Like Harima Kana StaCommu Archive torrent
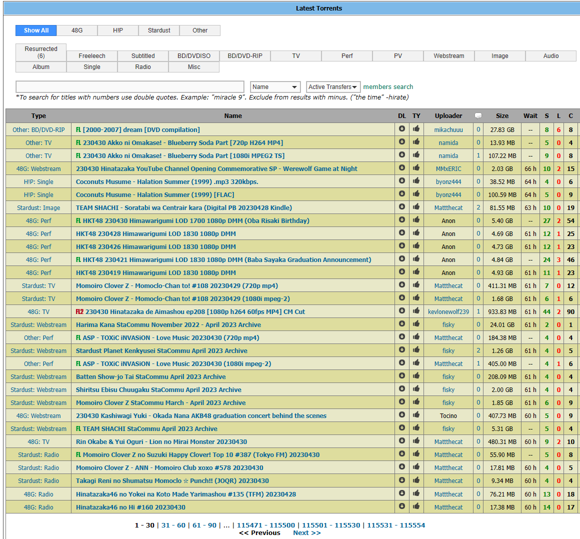This screenshot has height=539, width=580. [x=416, y=323]
